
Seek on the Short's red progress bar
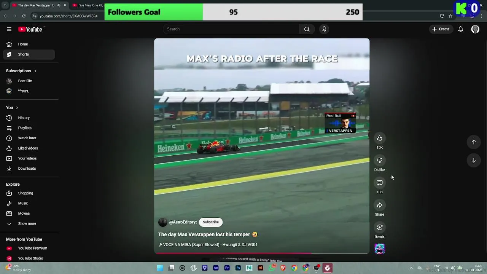click(262, 253)
